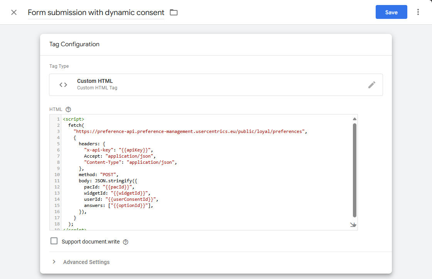Click the method: "POST" code line

pos(98,175)
